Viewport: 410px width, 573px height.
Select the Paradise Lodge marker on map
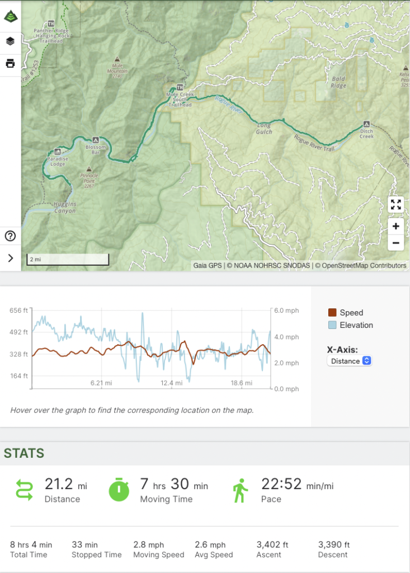pyautogui.click(x=58, y=151)
